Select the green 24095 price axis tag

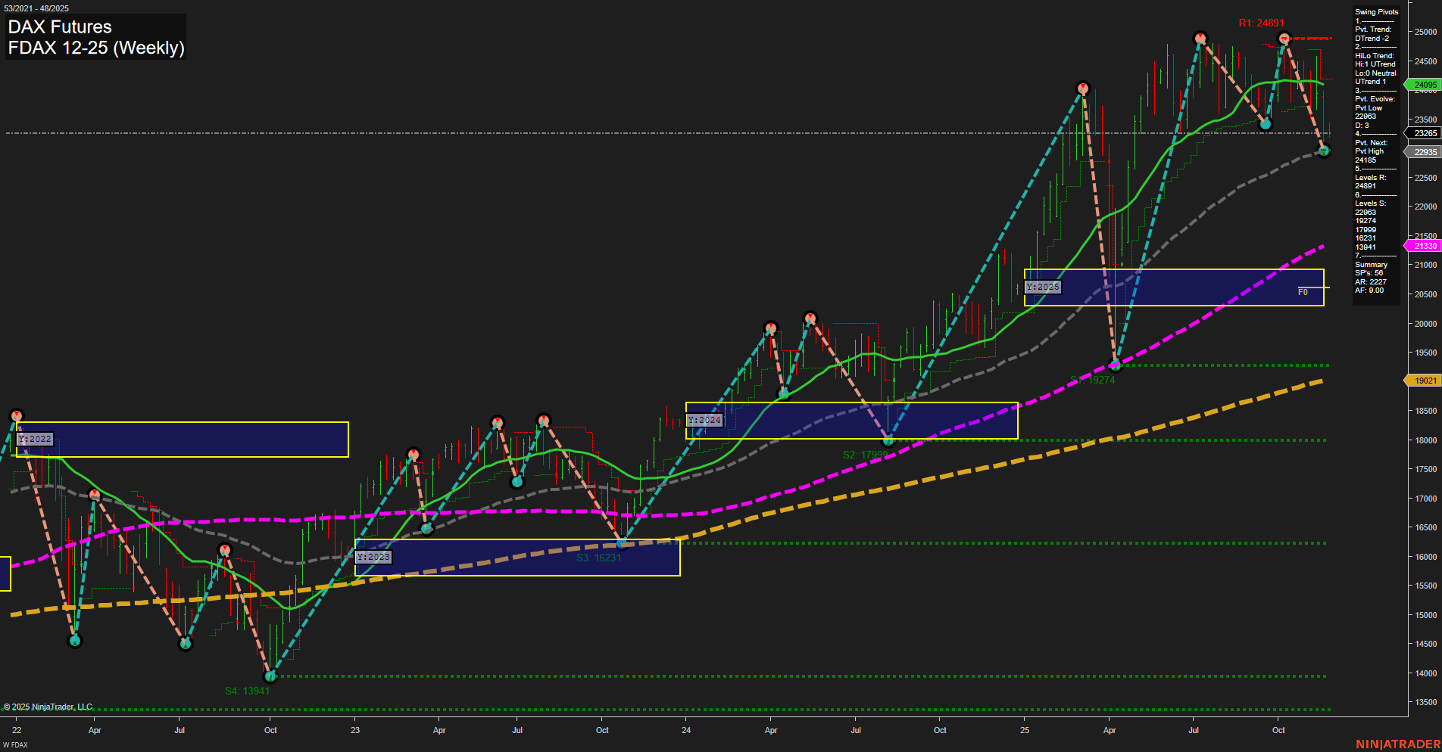[x=1424, y=85]
